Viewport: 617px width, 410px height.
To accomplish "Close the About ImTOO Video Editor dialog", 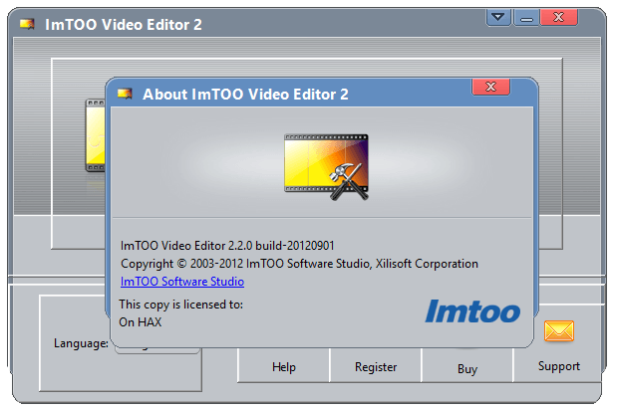I will click(490, 87).
